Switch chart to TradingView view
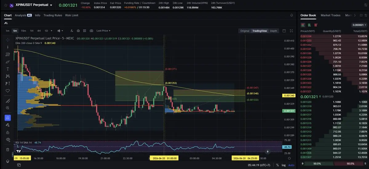Viewport: 369px width, 169px height. pyautogui.click(x=260, y=31)
